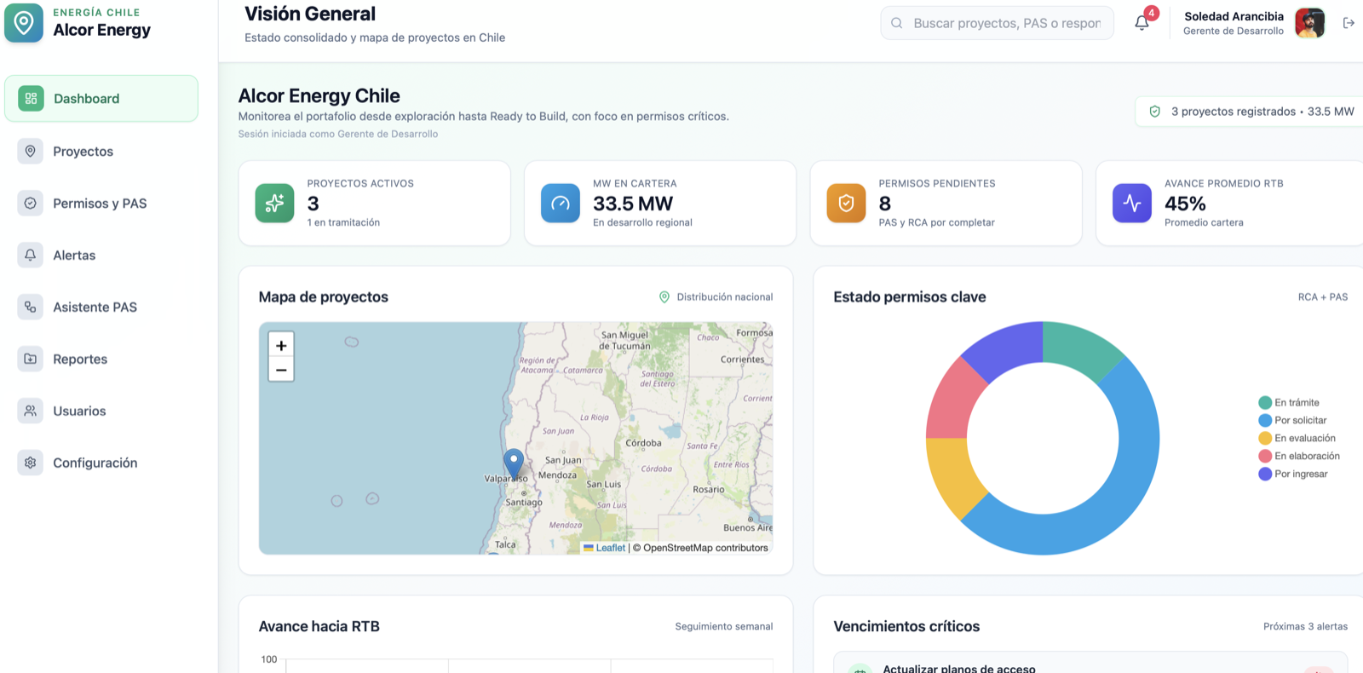Click the Alcor Energy logo icon
The height and width of the screenshot is (673, 1363).
24,23
